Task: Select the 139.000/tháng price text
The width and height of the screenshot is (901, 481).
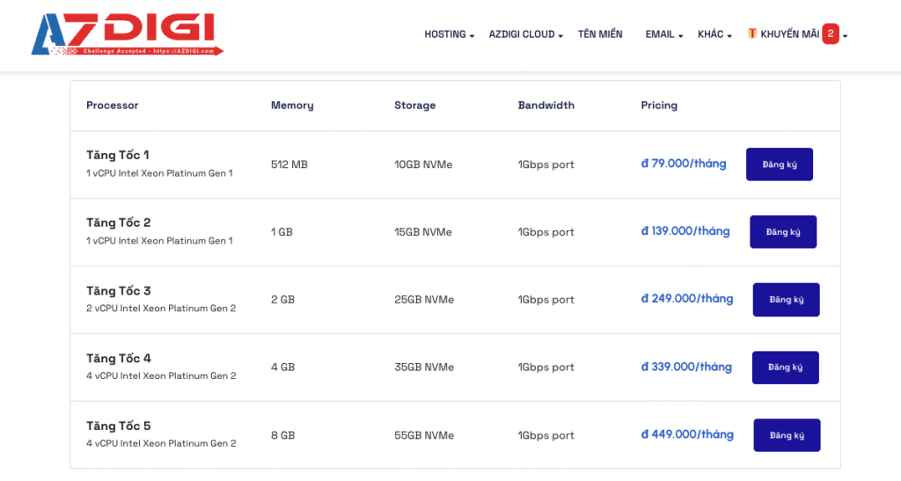Action: (x=685, y=231)
